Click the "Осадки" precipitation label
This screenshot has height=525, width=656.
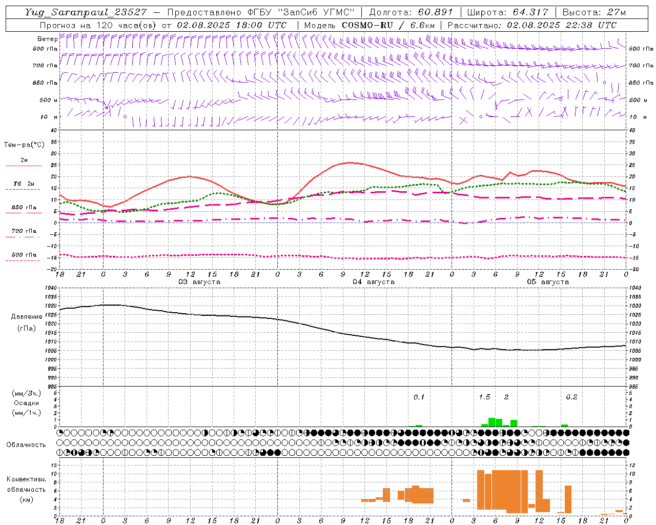click(x=26, y=403)
